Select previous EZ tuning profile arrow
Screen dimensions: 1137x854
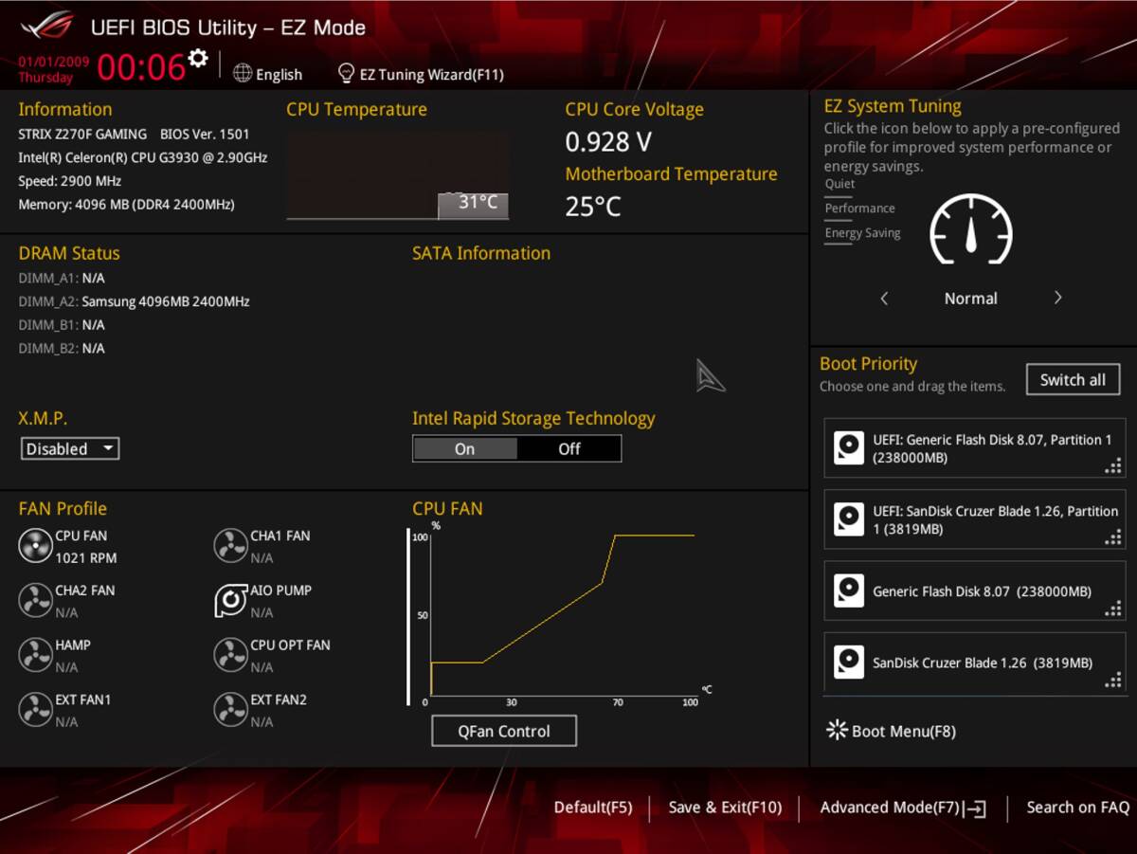[884, 298]
